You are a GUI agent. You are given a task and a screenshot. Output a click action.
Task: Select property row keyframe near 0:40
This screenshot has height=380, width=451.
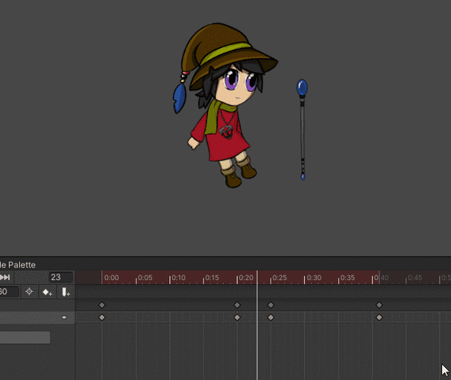[x=379, y=318]
